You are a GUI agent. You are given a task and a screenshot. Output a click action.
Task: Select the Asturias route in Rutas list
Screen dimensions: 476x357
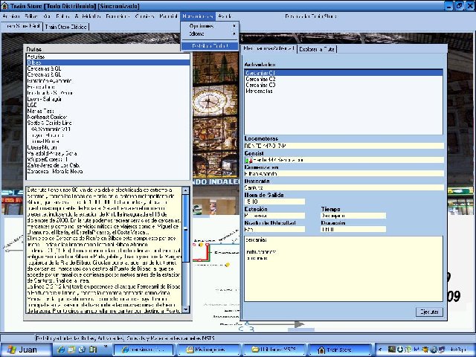pyautogui.click(x=36, y=57)
